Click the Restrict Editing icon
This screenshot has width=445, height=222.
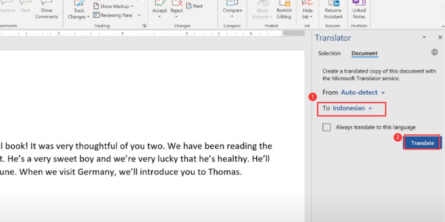pos(284,10)
